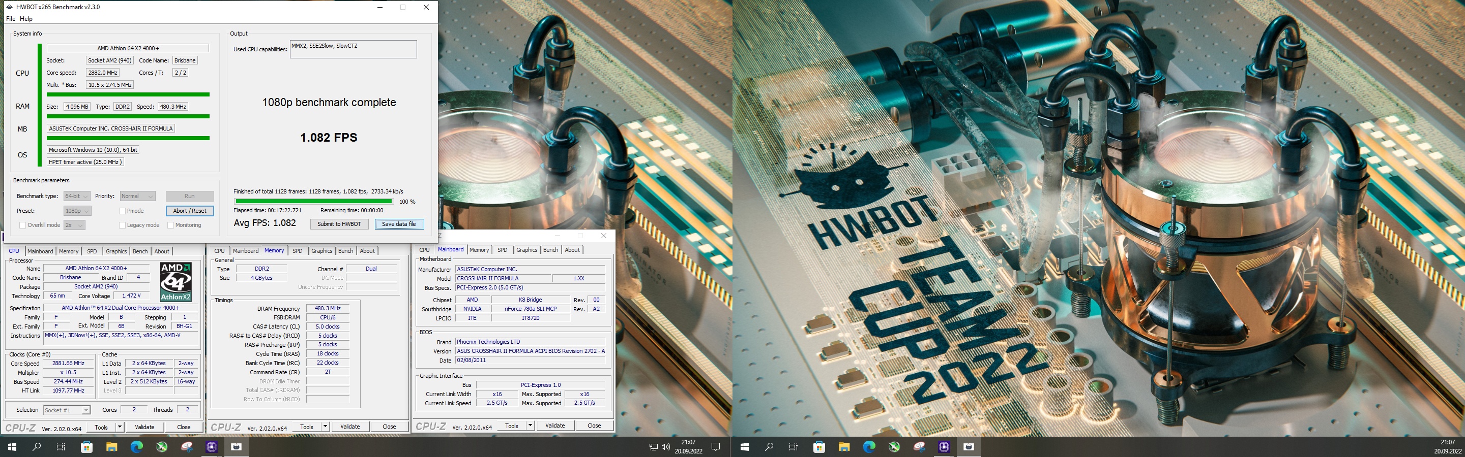Click CPU-Z chip icon on right monitor taskbar
This screenshot has height=457, width=1465.
(944, 447)
